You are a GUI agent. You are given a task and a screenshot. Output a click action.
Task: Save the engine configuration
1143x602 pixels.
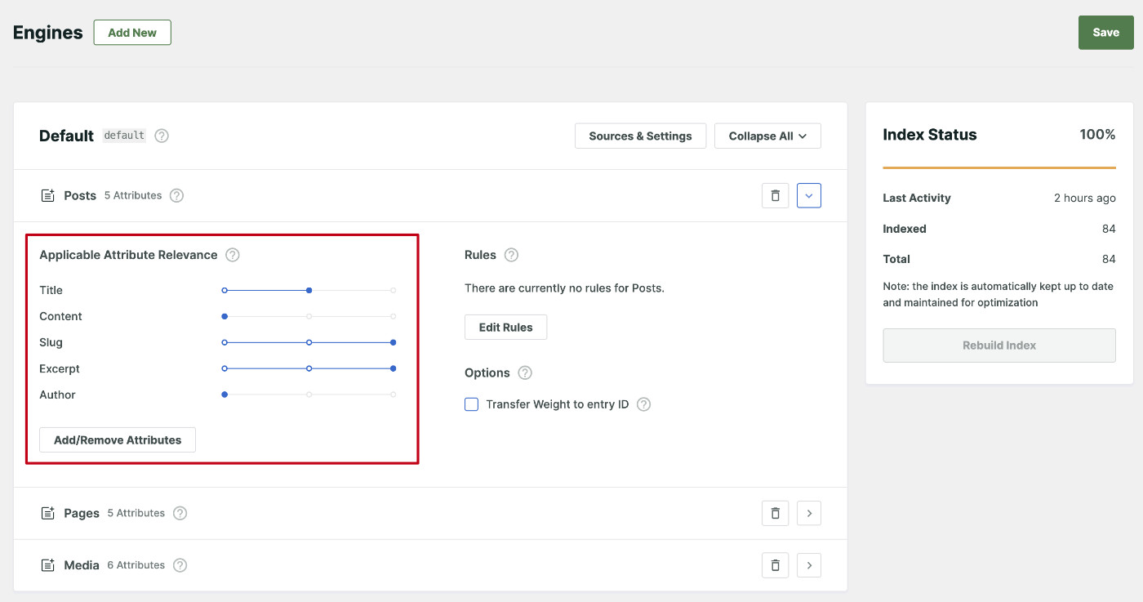coord(1105,32)
